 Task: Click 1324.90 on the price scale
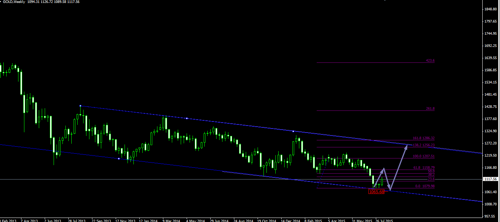(x=491, y=131)
